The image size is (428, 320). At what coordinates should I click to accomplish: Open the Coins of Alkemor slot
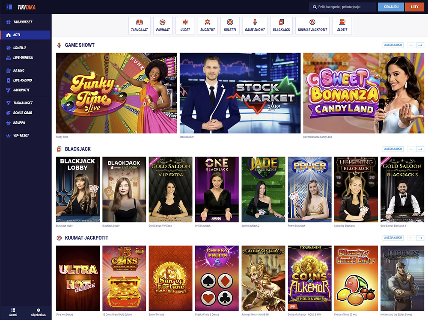point(309,278)
